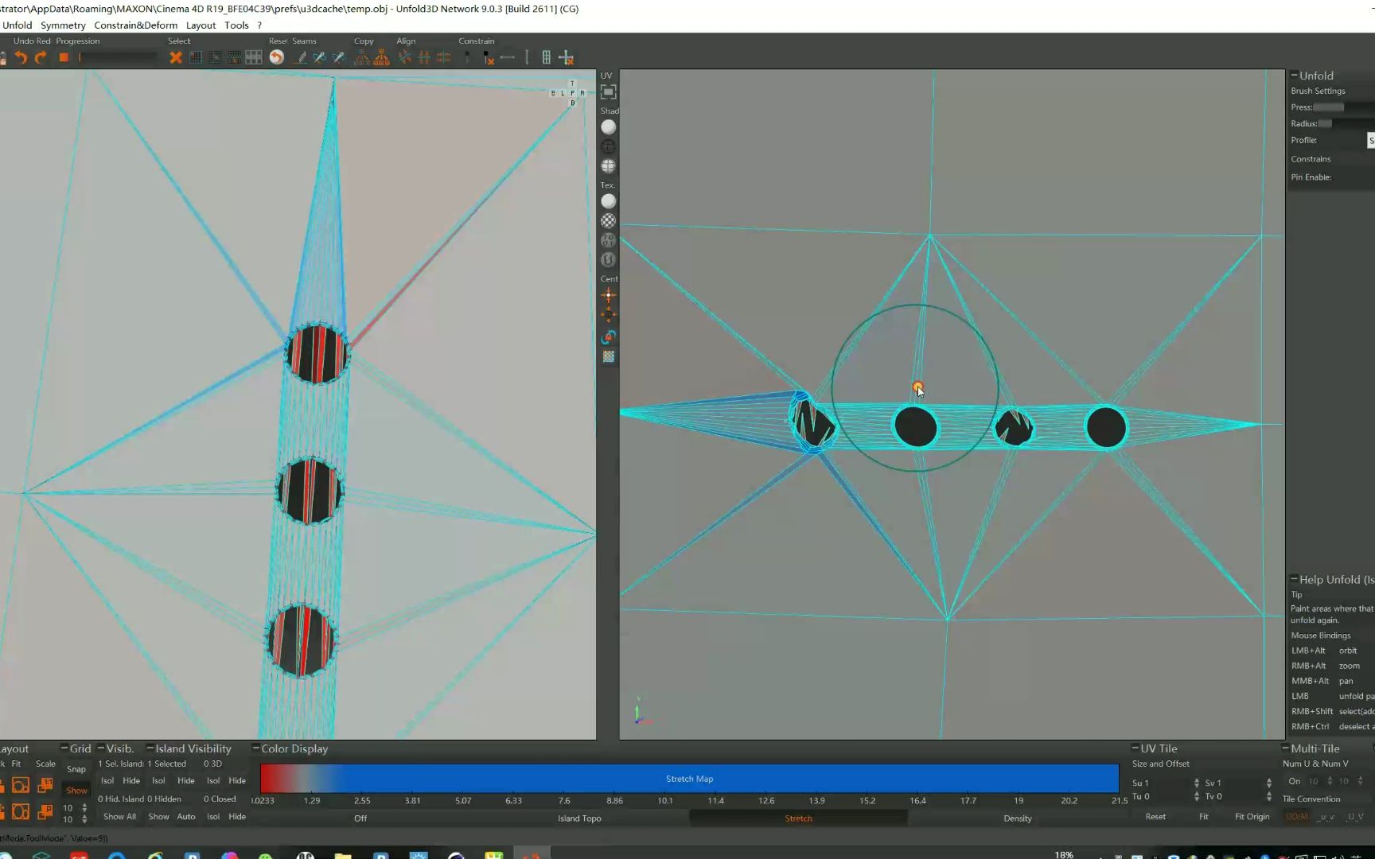Open the Tools menu

point(236,25)
